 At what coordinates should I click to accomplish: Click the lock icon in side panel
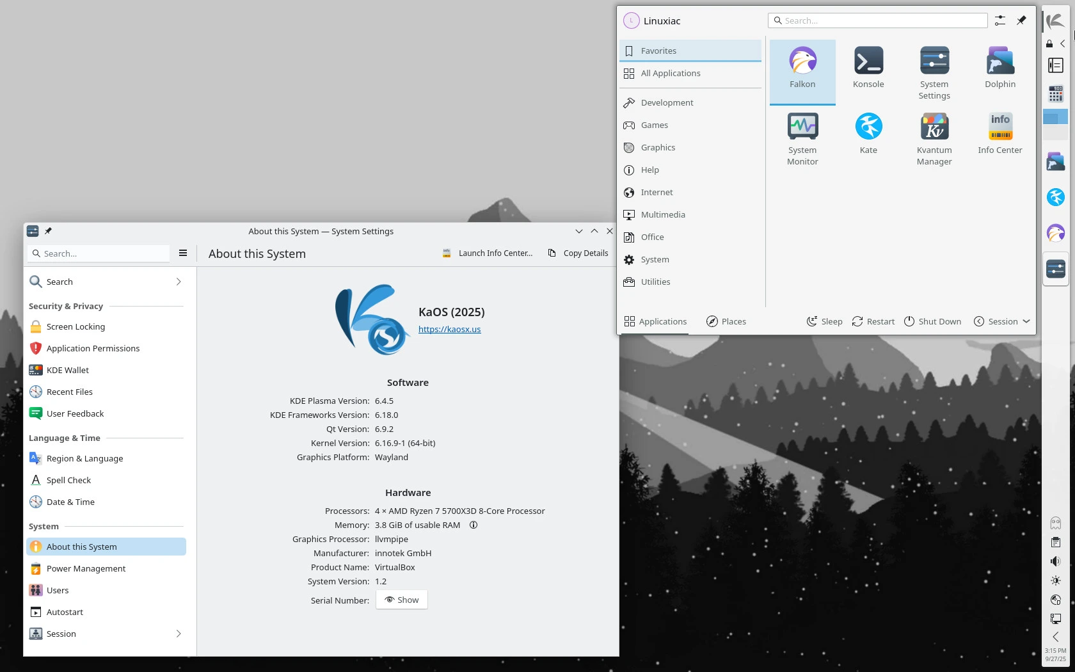click(x=1049, y=44)
